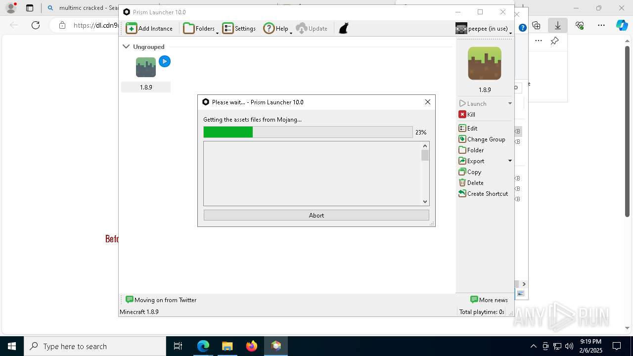
Task: Click Change Group for the instance
Action: coord(482,139)
